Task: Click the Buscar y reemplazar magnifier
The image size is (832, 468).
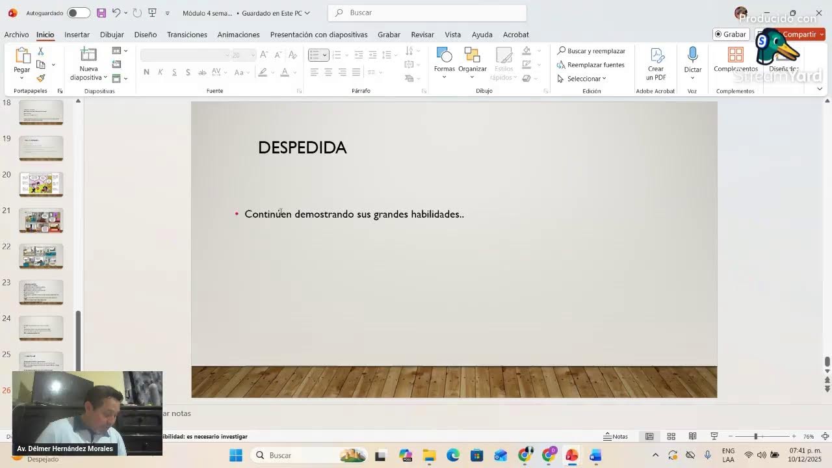Action: (562, 51)
